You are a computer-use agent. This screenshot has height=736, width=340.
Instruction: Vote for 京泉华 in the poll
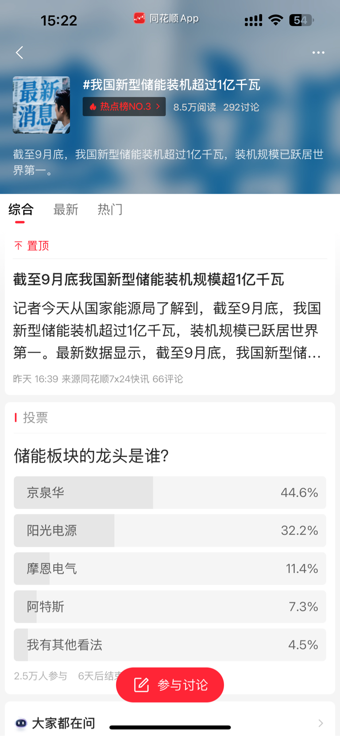pyautogui.click(x=170, y=492)
